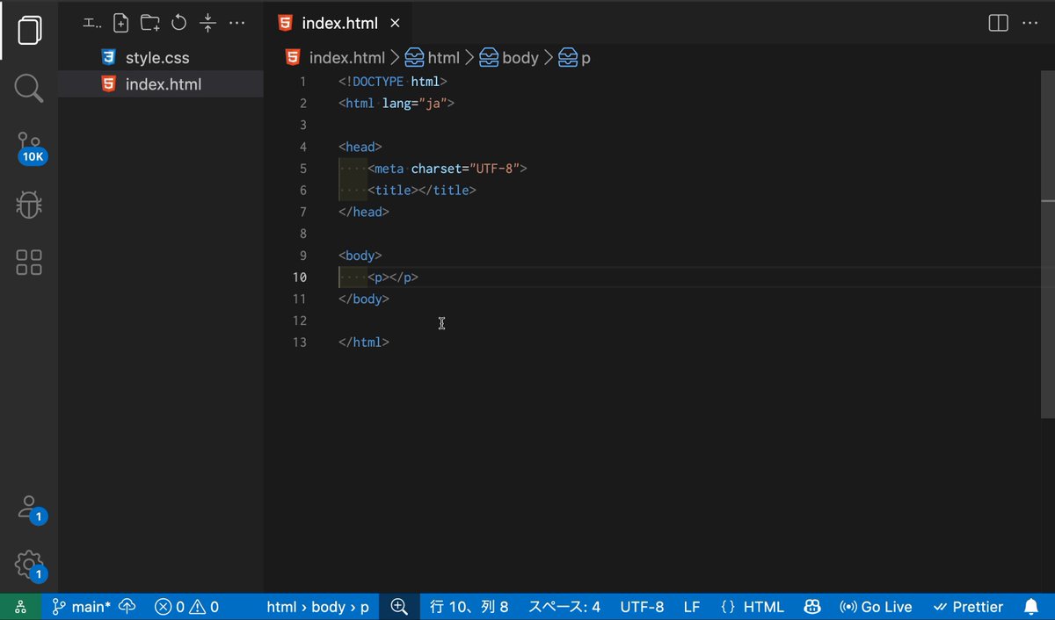Click the New File icon in explorer

[x=121, y=24]
